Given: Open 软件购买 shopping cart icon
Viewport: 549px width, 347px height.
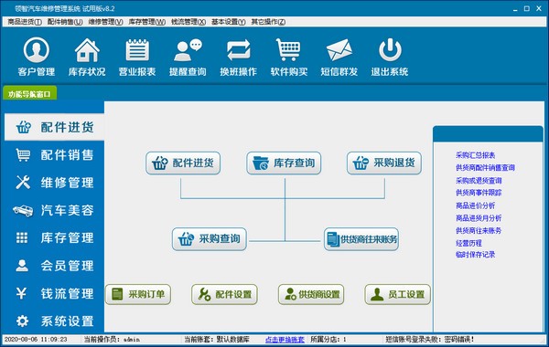Looking at the screenshot, I should (289, 58).
